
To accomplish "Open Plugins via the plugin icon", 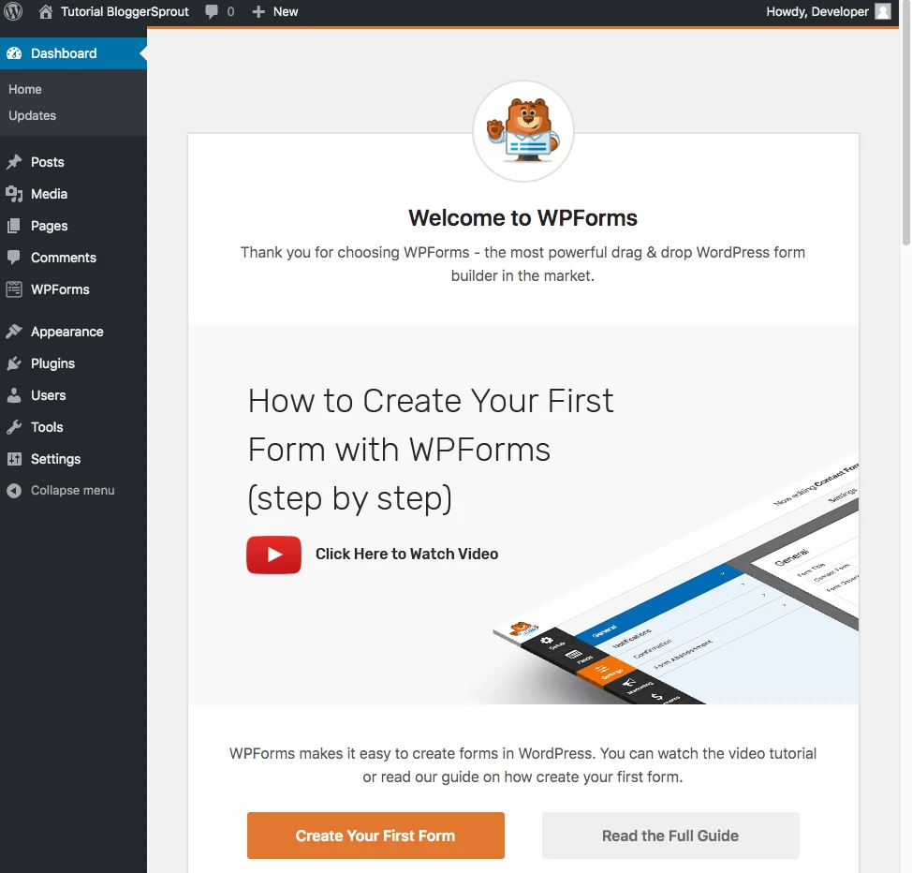I will click(16, 363).
